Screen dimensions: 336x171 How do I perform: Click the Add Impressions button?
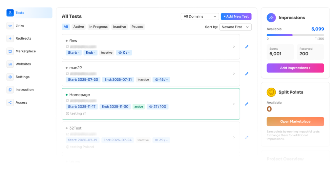[x=295, y=68]
